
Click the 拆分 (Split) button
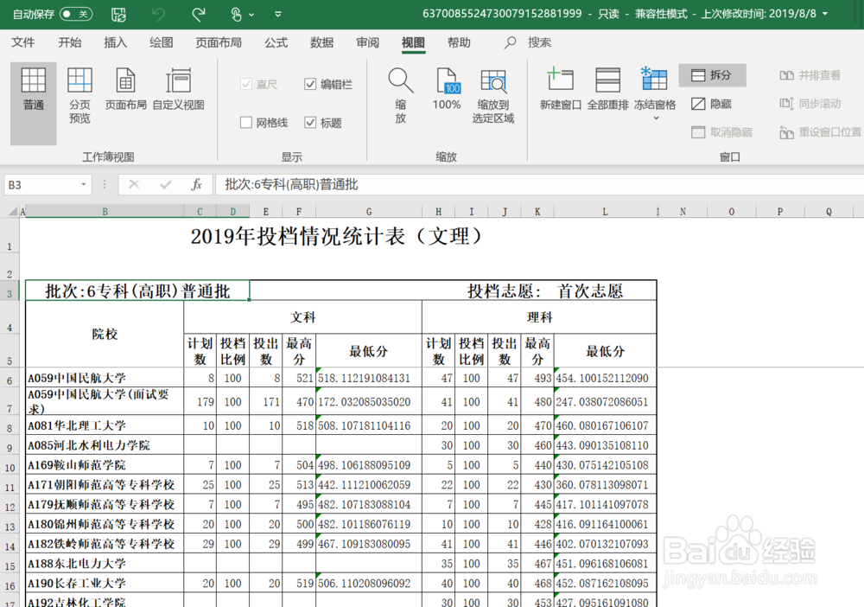712,75
